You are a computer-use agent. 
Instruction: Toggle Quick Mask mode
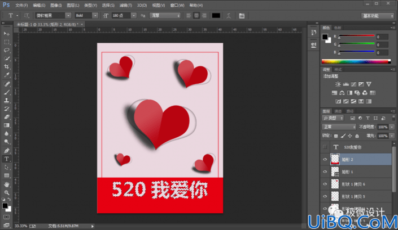pyautogui.click(x=7, y=217)
